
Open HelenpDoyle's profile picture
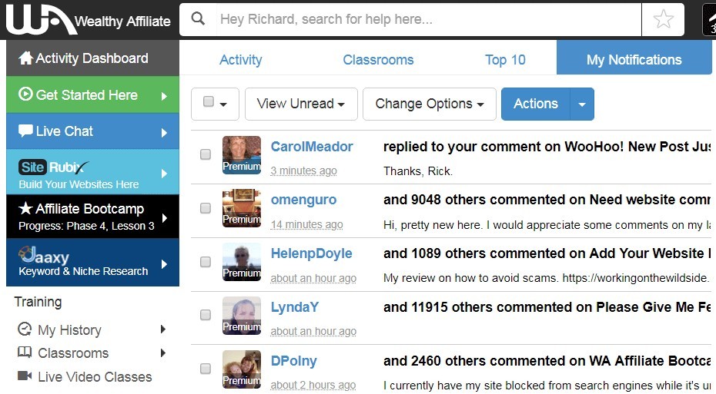pos(242,262)
